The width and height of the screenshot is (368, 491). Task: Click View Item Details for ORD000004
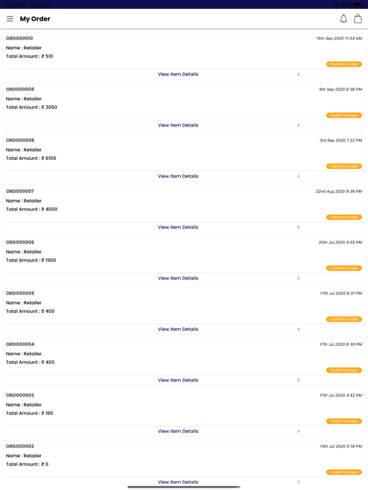pyautogui.click(x=178, y=380)
